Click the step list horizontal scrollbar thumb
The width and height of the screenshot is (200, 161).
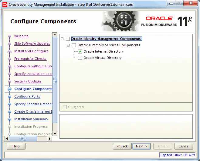[x=23, y=139]
